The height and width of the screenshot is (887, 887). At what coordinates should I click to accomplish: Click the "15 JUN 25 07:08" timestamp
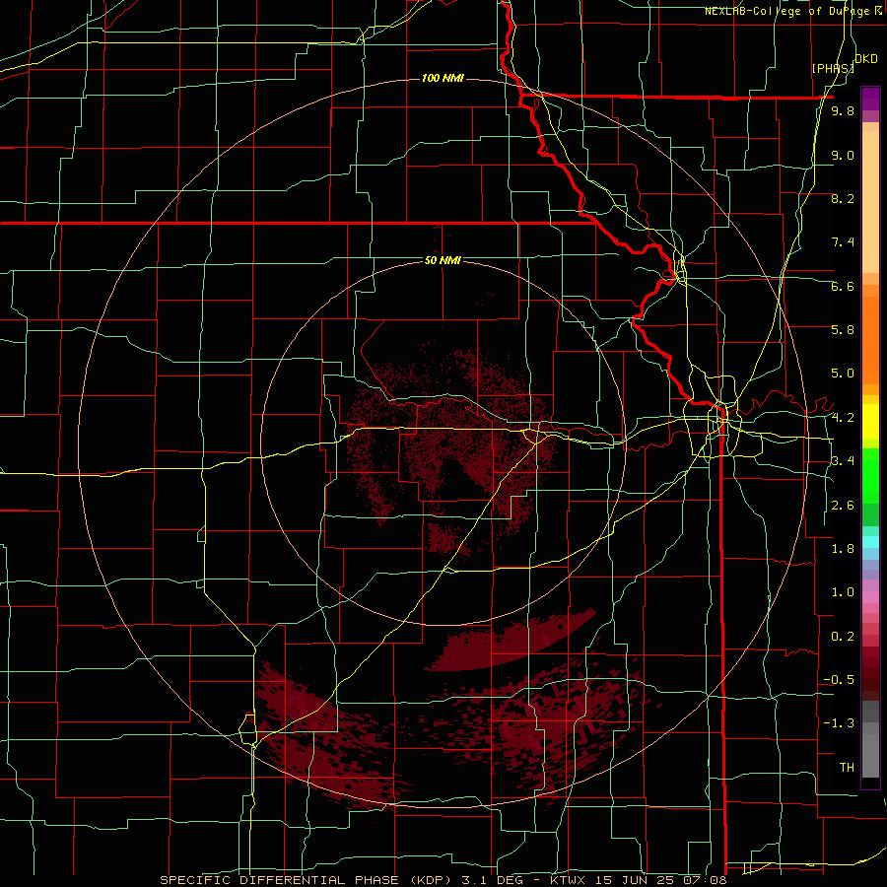pyautogui.click(x=662, y=880)
